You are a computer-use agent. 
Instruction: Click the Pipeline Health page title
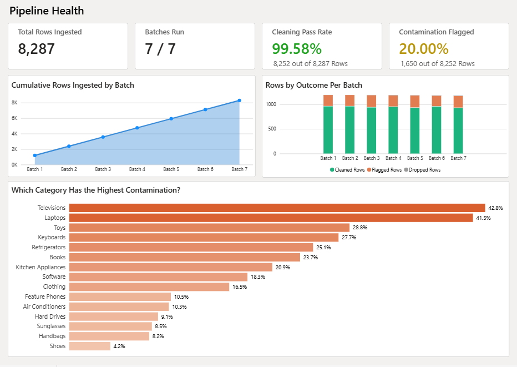47,11
